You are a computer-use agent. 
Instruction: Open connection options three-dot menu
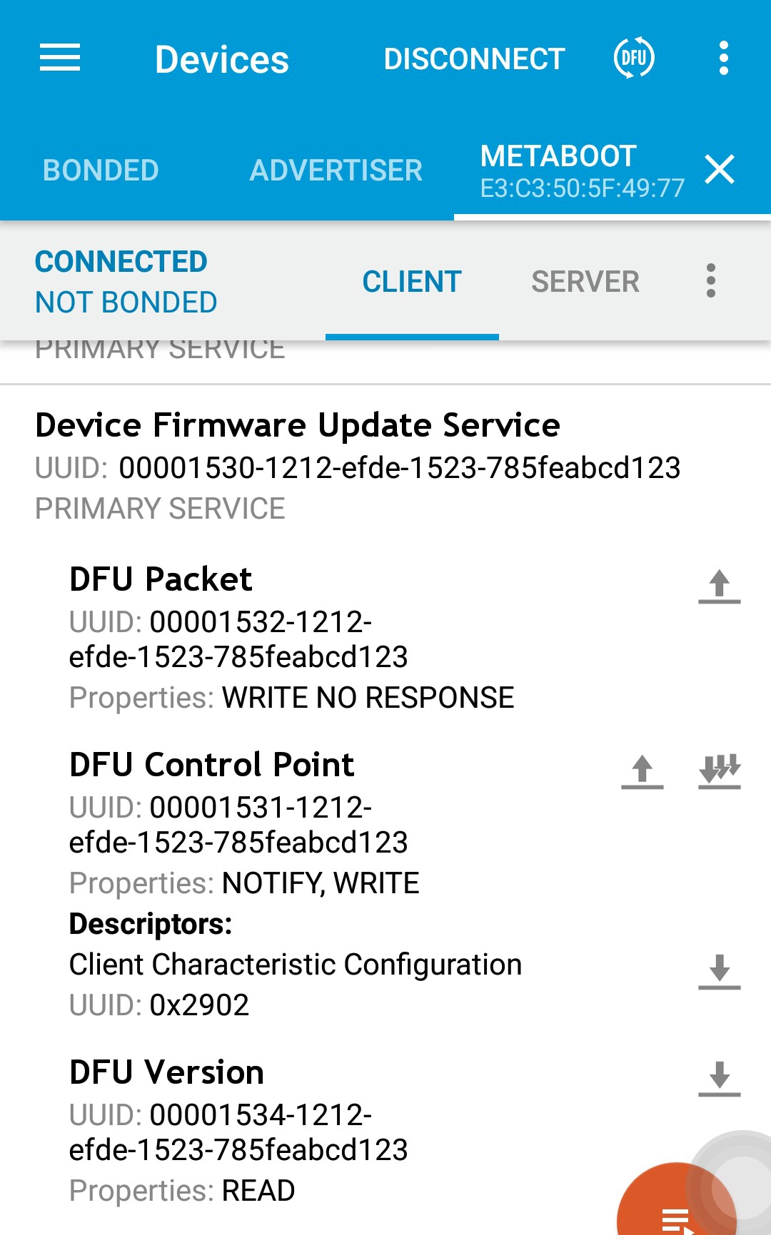tap(710, 280)
